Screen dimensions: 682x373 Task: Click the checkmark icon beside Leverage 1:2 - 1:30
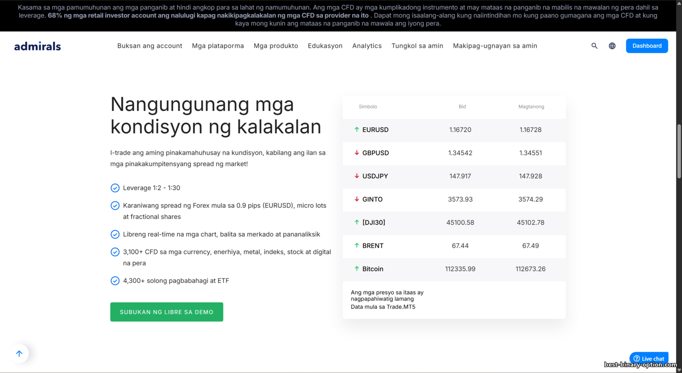(115, 188)
